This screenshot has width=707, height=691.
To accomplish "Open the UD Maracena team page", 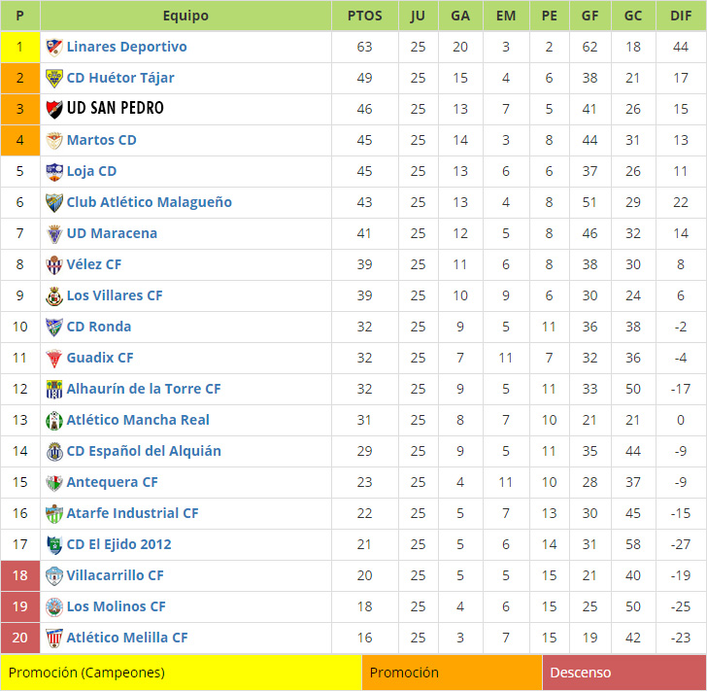I will click(x=112, y=233).
